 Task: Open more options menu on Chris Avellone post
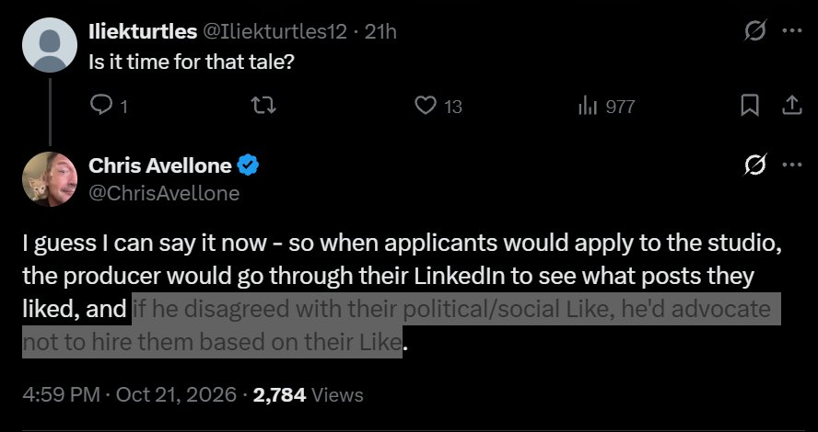point(792,165)
